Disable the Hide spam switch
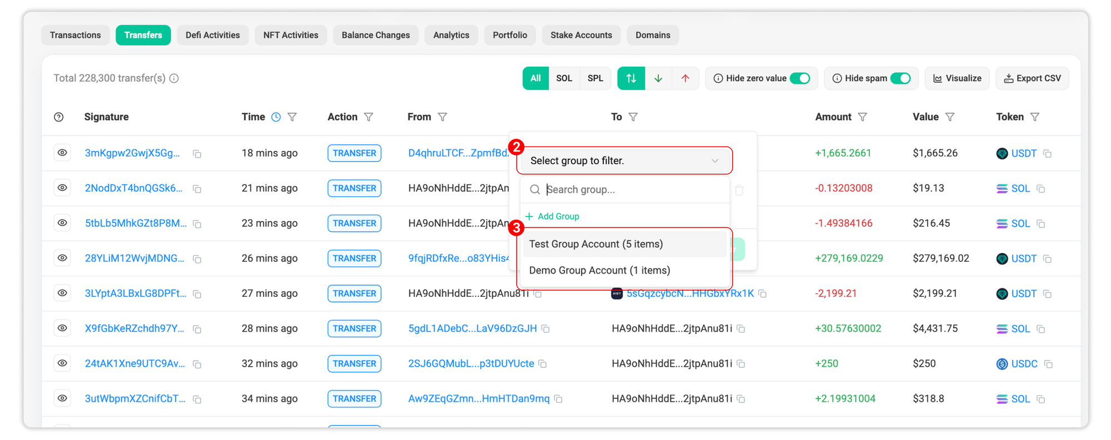This screenshot has width=1111, height=440. (x=900, y=78)
